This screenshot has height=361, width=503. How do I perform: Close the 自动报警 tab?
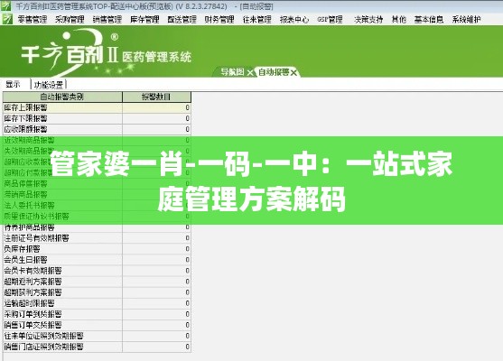coord(293,73)
